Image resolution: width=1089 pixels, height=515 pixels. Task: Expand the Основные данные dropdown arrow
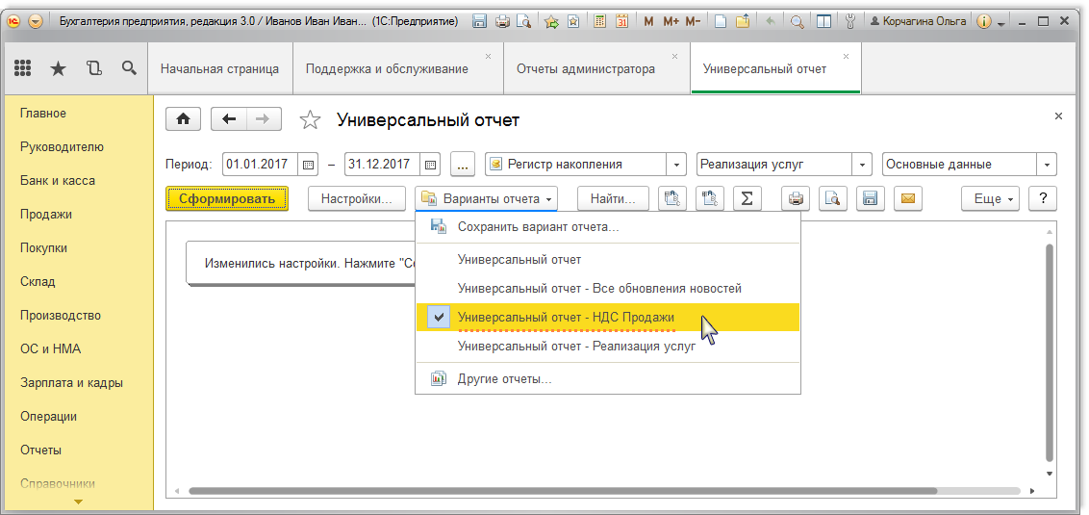coord(1048,165)
